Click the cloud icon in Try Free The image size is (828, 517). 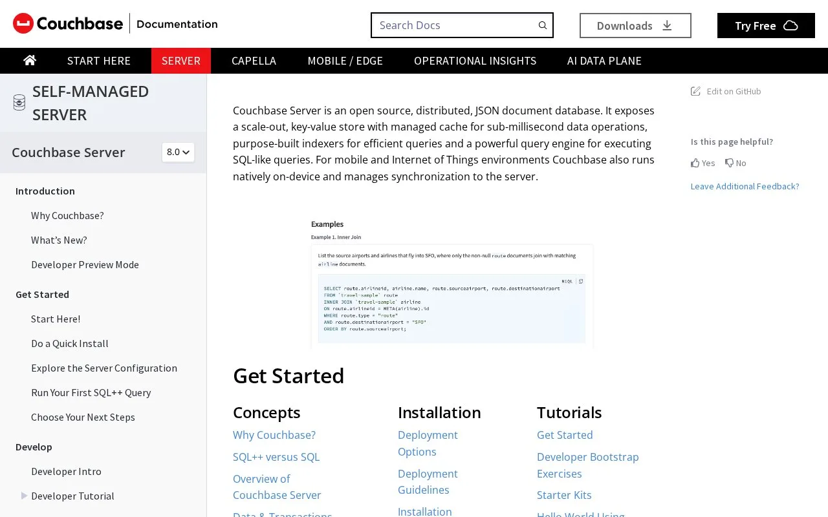[790, 26]
